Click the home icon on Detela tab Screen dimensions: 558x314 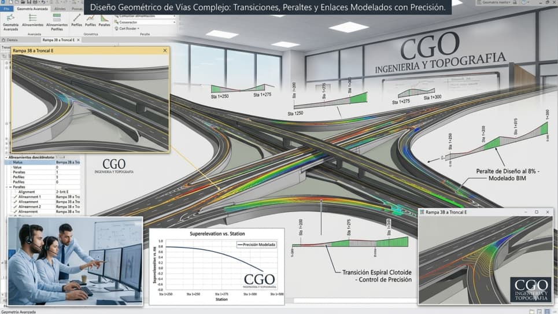(3, 40)
